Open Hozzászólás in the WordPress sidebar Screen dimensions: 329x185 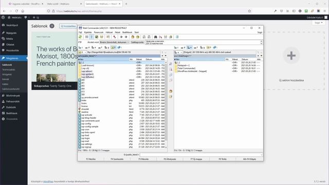[12, 50]
